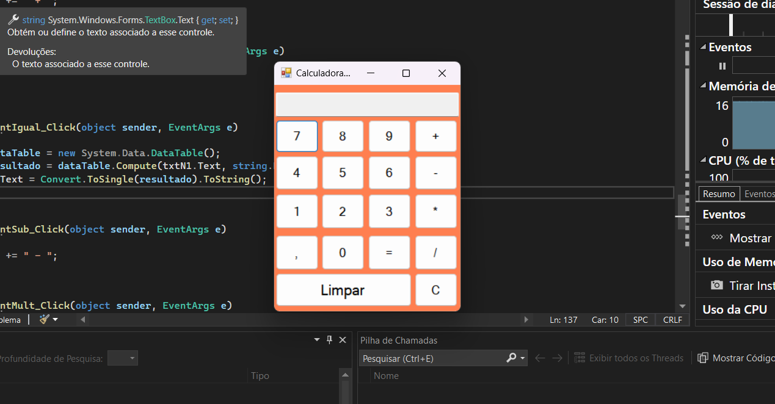This screenshot has height=404, width=775.
Task: Click the camera snapshot icon in diagnostics
Action: click(x=717, y=286)
